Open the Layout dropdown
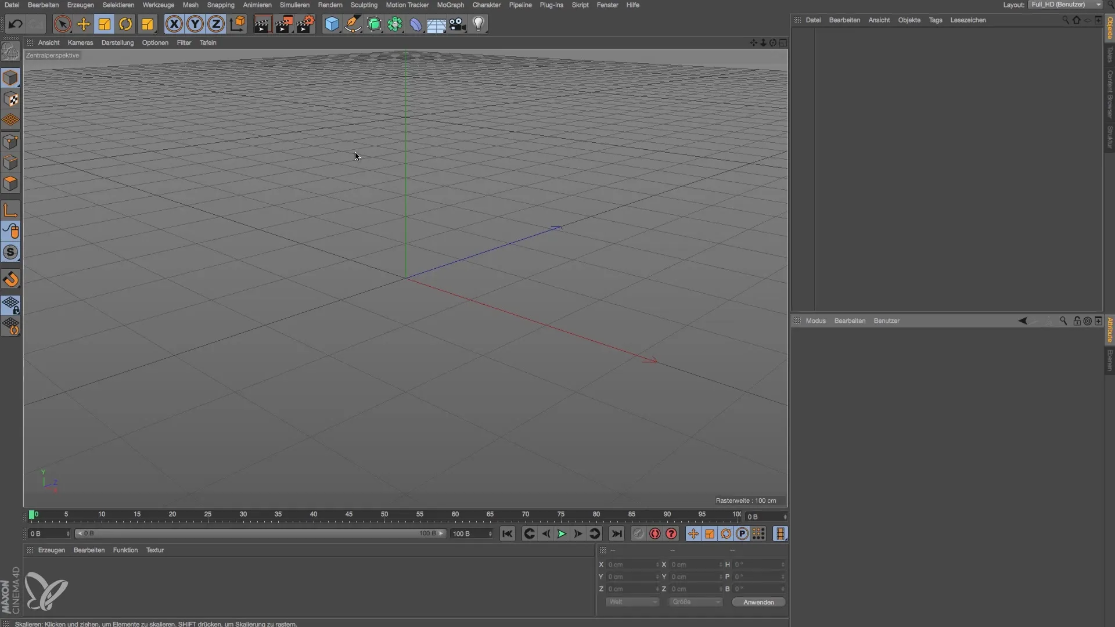 tap(1066, 5)
